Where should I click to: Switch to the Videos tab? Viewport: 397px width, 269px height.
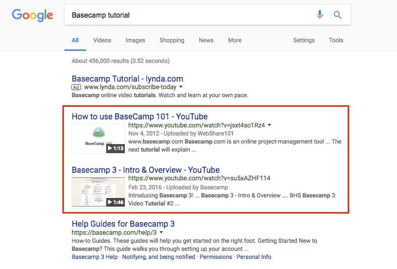tap(102, 40)
